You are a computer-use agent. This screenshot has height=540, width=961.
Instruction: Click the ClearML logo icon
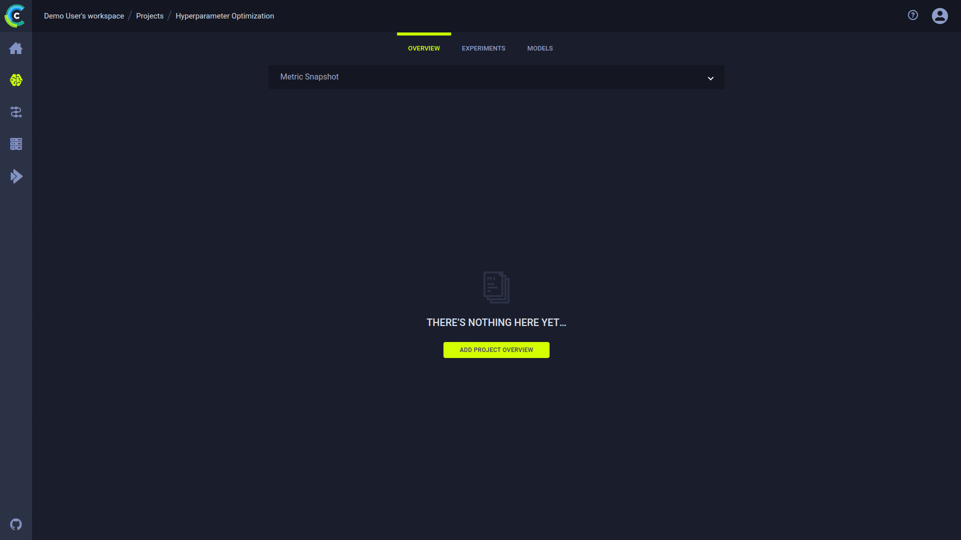click(15, 16)
